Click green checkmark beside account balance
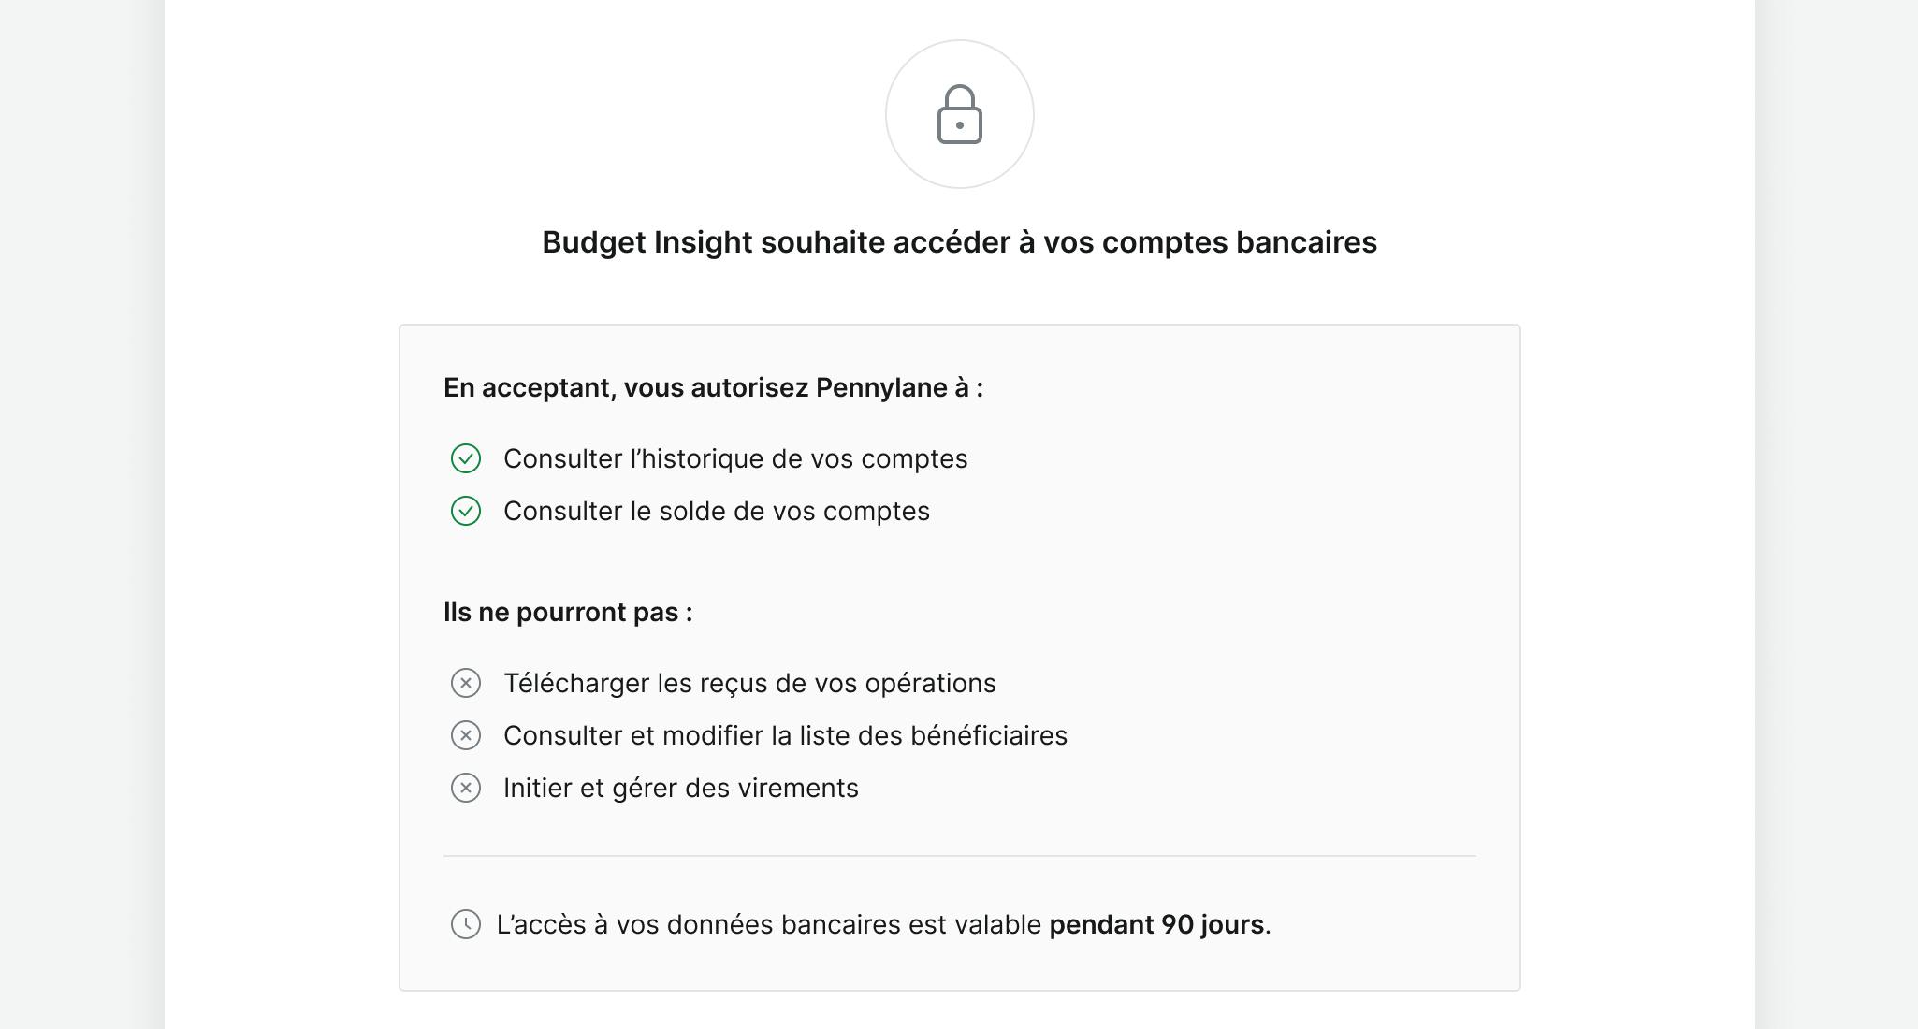Viewport: 1918px width, 1029px height. tap(466, 511)
